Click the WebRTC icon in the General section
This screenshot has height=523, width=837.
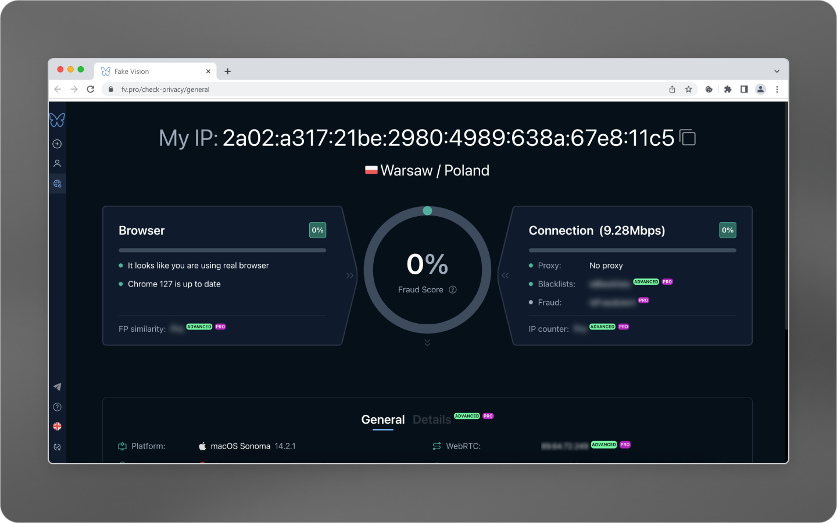point(437,446)
